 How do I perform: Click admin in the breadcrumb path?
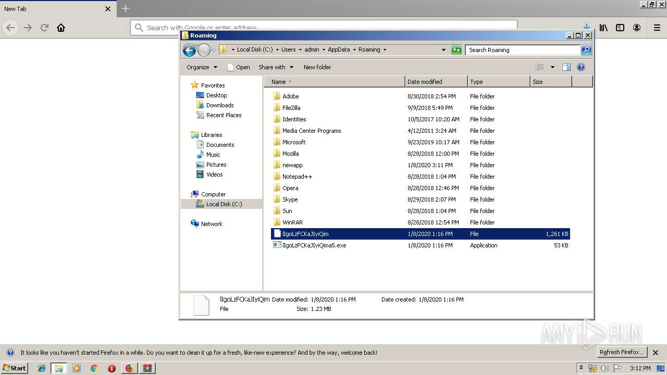coord(312,50)
